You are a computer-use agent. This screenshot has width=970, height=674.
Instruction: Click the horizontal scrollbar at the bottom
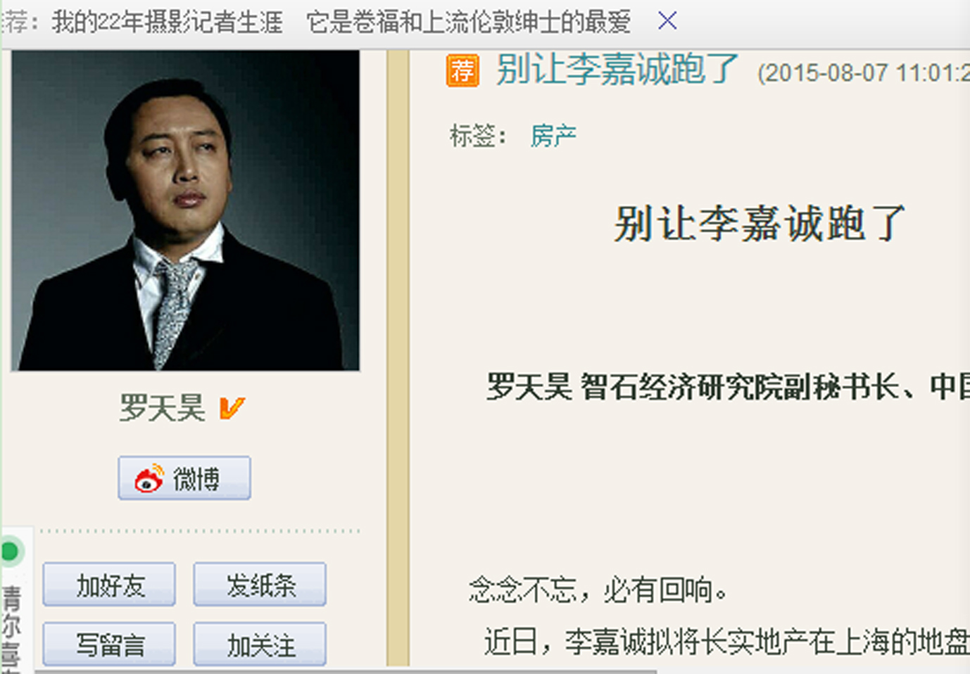(345, 671)
